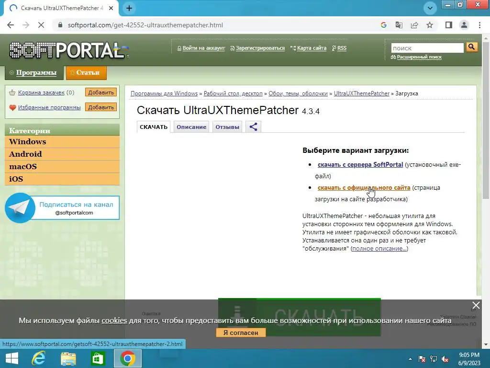Open the RSS link

tap(342, 48)
